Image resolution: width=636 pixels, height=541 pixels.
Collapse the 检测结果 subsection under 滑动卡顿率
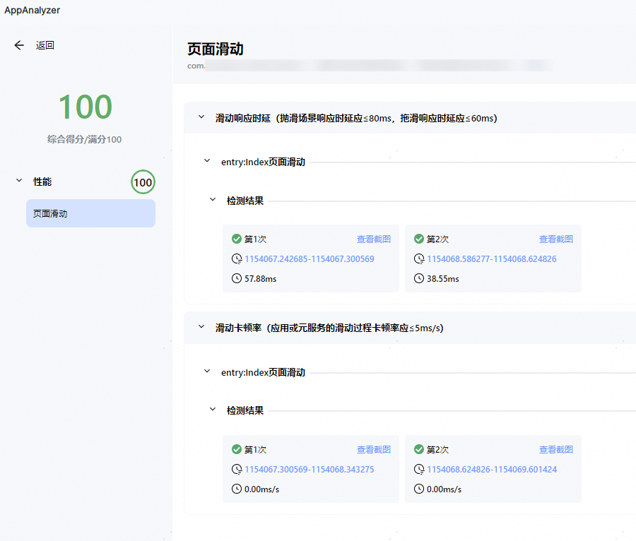[x=212, y=410]
